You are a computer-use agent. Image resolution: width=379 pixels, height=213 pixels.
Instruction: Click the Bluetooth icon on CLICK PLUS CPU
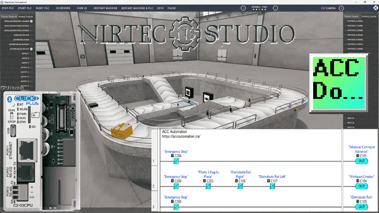[9, 99]
